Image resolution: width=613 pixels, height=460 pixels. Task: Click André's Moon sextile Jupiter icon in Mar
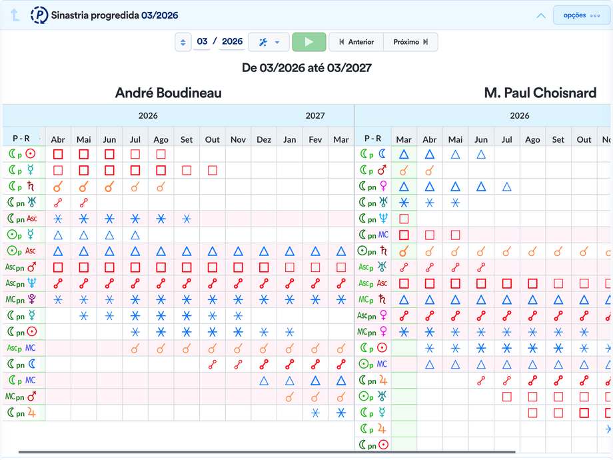tap(341, 413)
